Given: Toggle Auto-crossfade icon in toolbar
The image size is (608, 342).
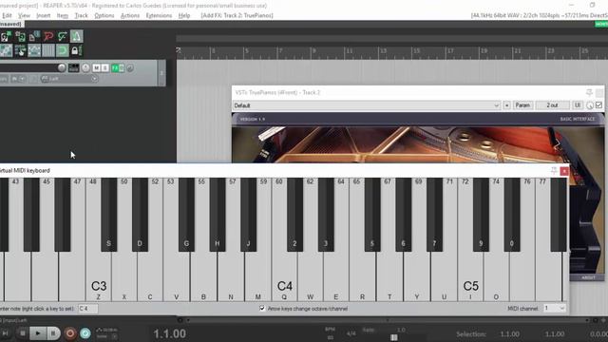Looking at the screenshot, I should [x=6, y=50].
